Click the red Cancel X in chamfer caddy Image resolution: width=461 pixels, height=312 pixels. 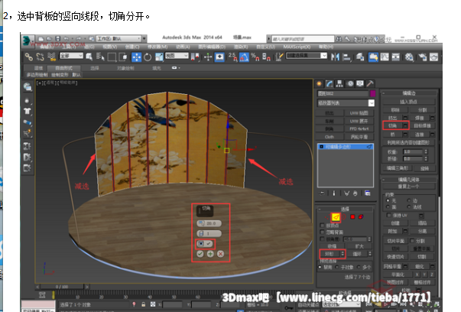(220, 254)
